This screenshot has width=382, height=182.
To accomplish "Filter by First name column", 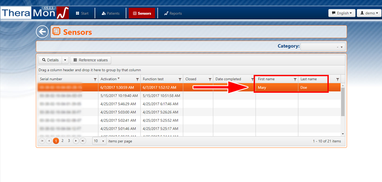I will click(x=295, y=79).
